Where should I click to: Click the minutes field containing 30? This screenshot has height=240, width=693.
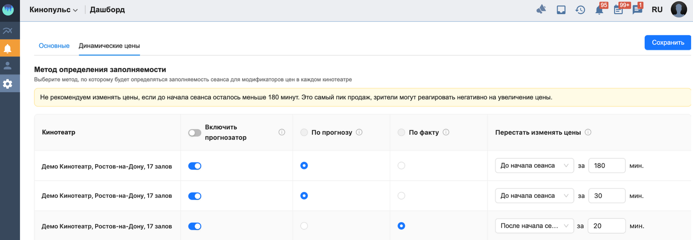pos(606,196)
